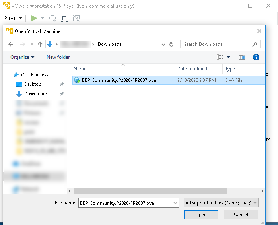Expand the view options dropdown arrow
This screenshot has width=278, height=225.
[229, 57]
